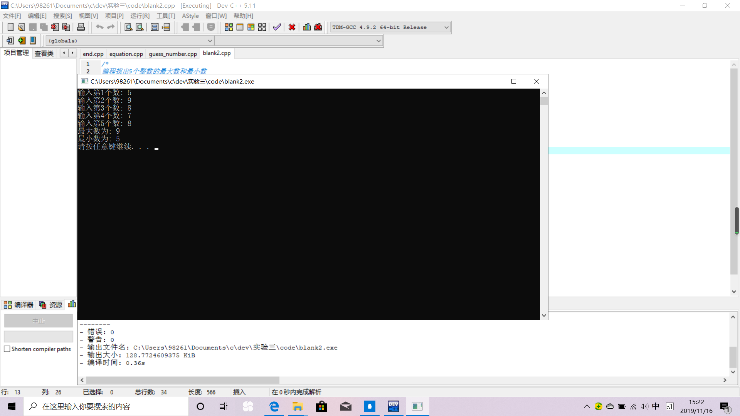Viewport: 740px width, 416px height.
Task: Click the Debug bug icon in toolbar
Action: pyautogui.click(x=318, y=27)
